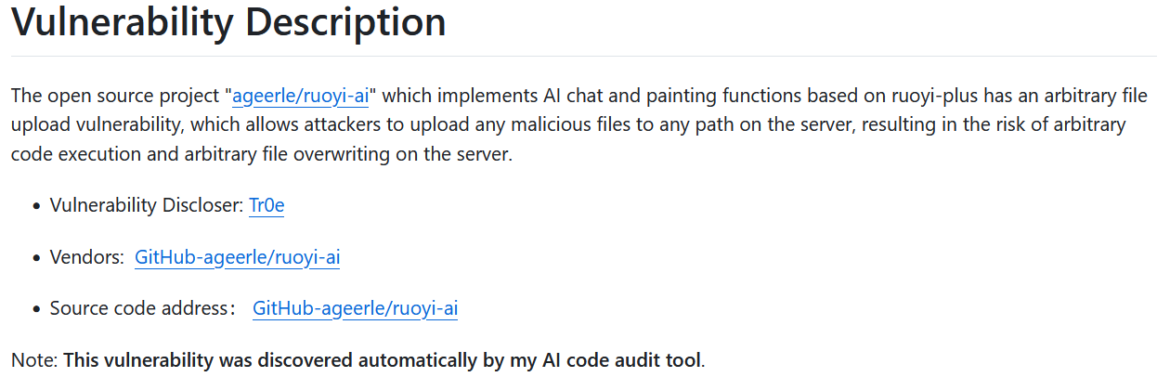This screenshot has height=377, width=1170.
Task: Click the 'Vulnerability Discloser:' label text
Action: [147, 206]
